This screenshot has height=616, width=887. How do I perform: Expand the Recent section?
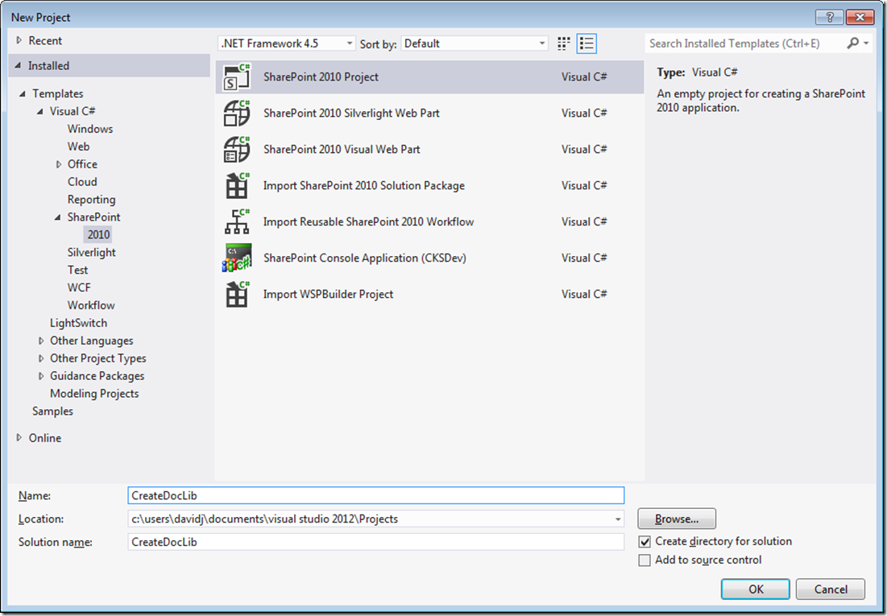[19, 41]
